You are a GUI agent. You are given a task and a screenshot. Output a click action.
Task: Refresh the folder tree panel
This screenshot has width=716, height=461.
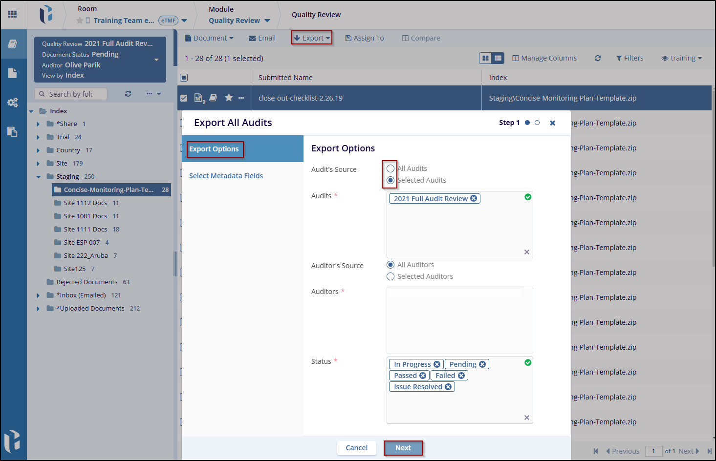pos(128,94)
